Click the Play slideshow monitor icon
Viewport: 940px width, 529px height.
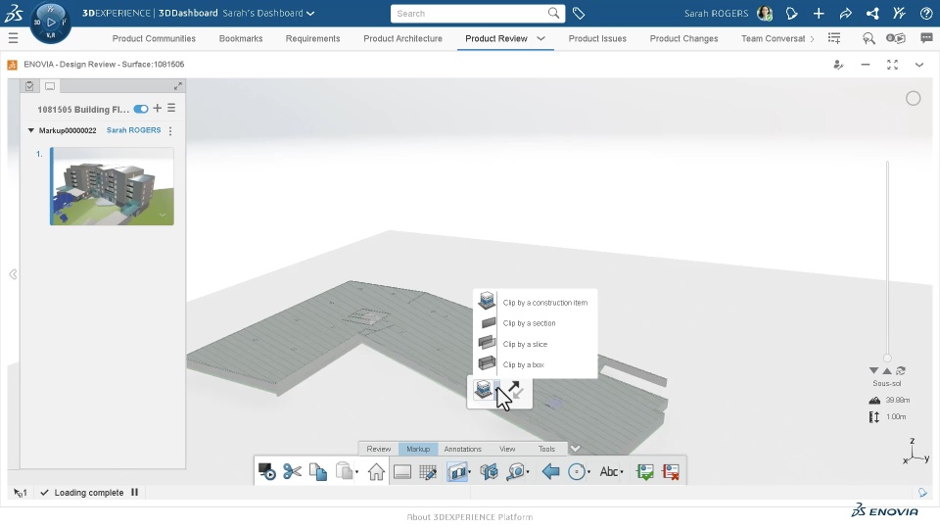pyautogui.click(x=266, y=471)
